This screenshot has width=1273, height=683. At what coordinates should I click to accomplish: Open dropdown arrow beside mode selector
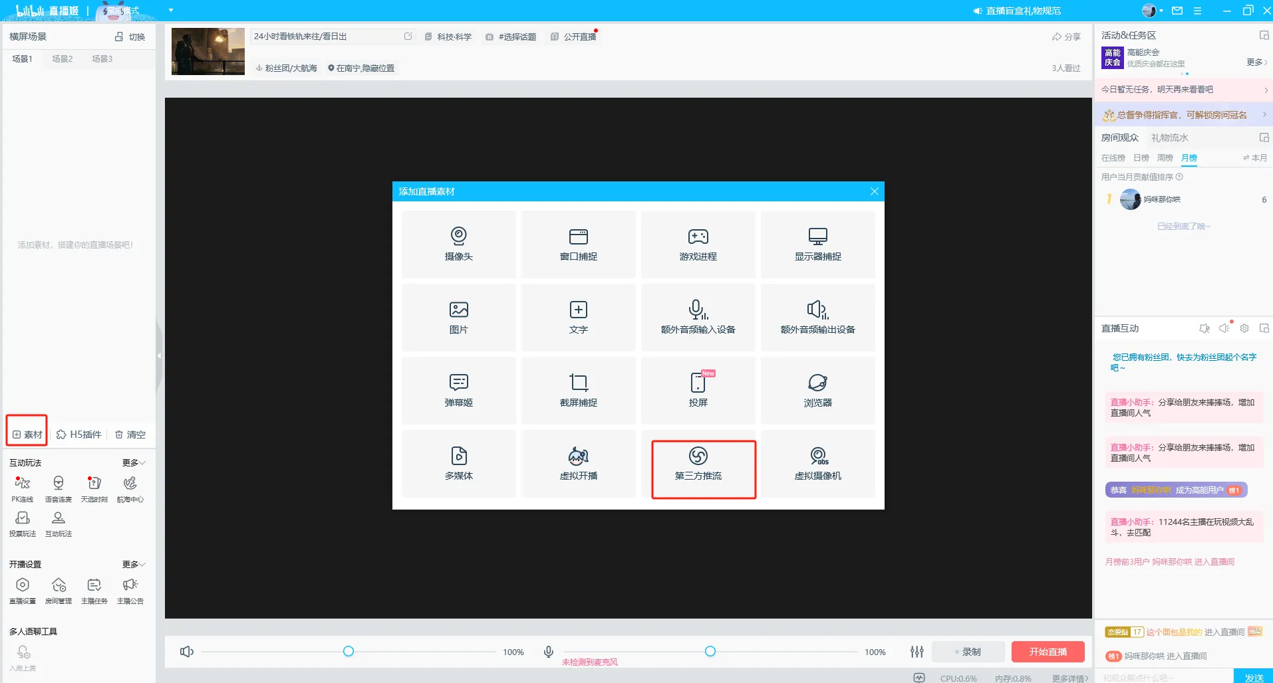pyautogui.click(x=171, y=11)
